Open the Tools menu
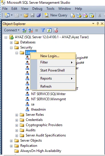Viewport: 105px width, 156px height. [x=50, y=9]
